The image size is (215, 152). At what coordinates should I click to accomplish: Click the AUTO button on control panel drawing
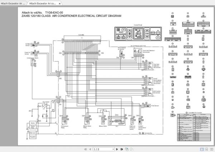click(158, 33)
